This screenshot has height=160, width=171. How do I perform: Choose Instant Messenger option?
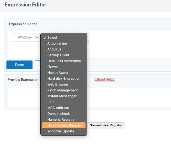click(x=64, y=96)
